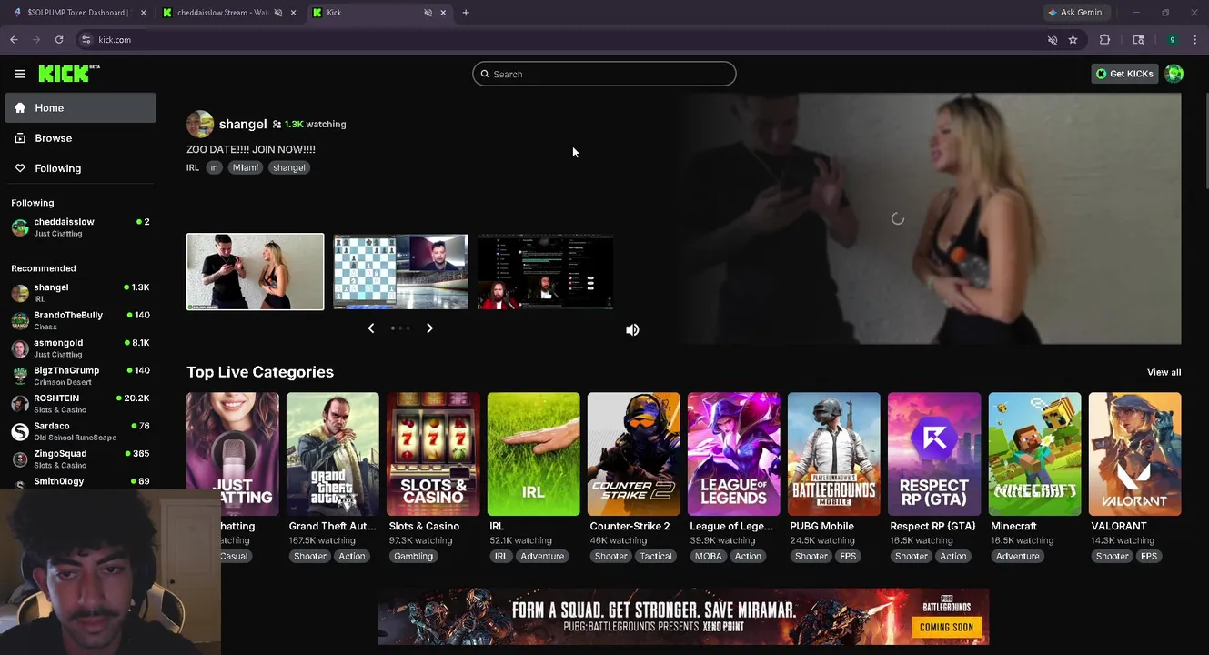Click the PUBG Battlegrounds banner ad

coord(683,617)
